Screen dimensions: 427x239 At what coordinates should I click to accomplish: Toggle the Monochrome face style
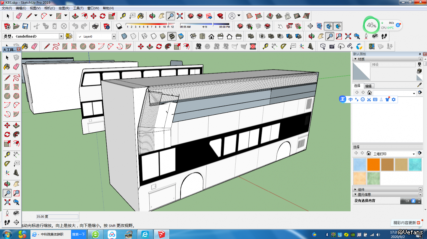[181, 36]
